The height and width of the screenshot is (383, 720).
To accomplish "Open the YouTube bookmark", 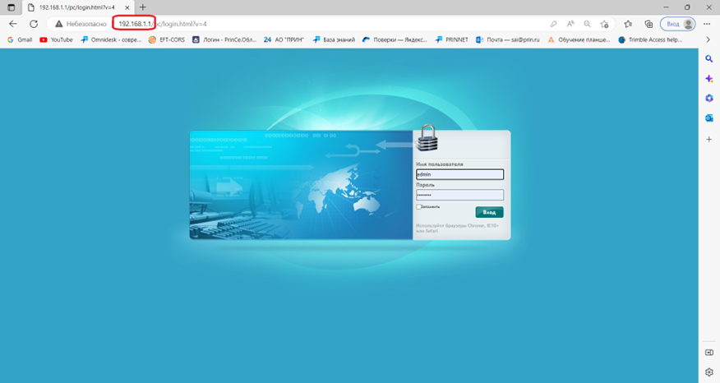I will pyautogui.click(x=56, y=40).
